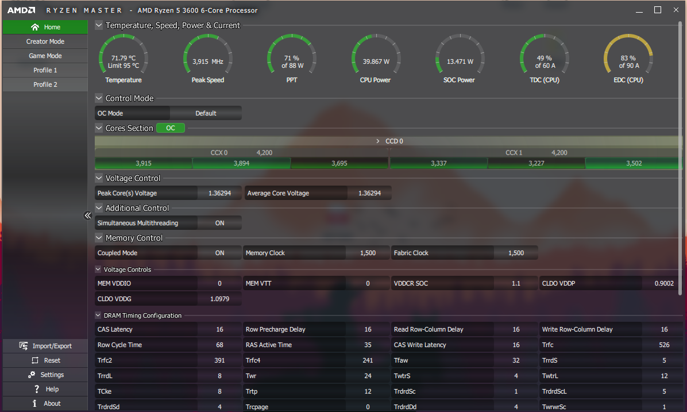Select core bar showing 3,502
Viewport: 687px width, 412px height.
point(634,163)
